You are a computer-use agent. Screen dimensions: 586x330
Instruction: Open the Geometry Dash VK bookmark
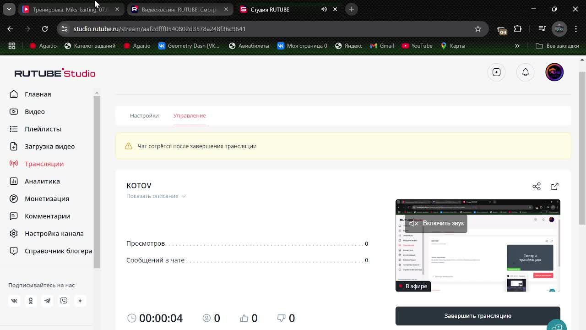tap(189, 46)
